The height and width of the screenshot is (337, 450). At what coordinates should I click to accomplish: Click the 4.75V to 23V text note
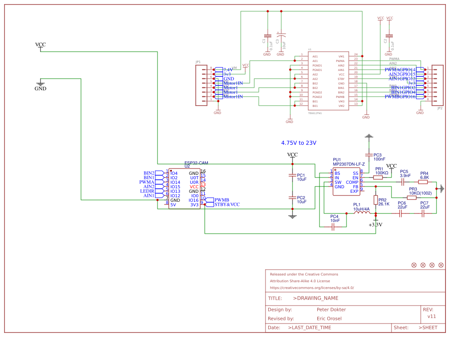pyautogui.click(x=299, y=143)
